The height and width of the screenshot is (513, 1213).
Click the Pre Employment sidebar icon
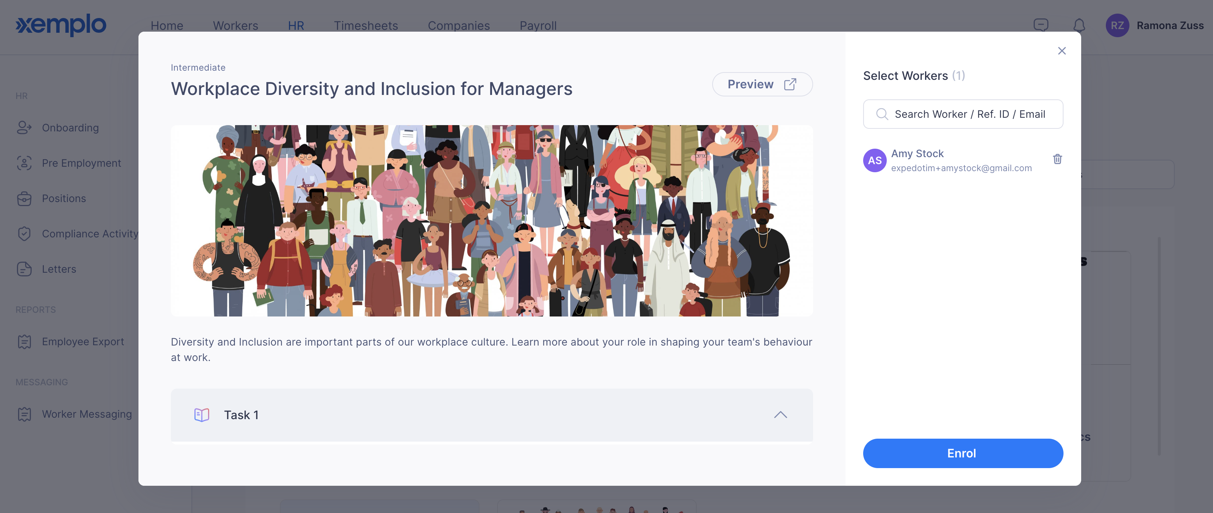pyautogui.click(x=24, y=163)
